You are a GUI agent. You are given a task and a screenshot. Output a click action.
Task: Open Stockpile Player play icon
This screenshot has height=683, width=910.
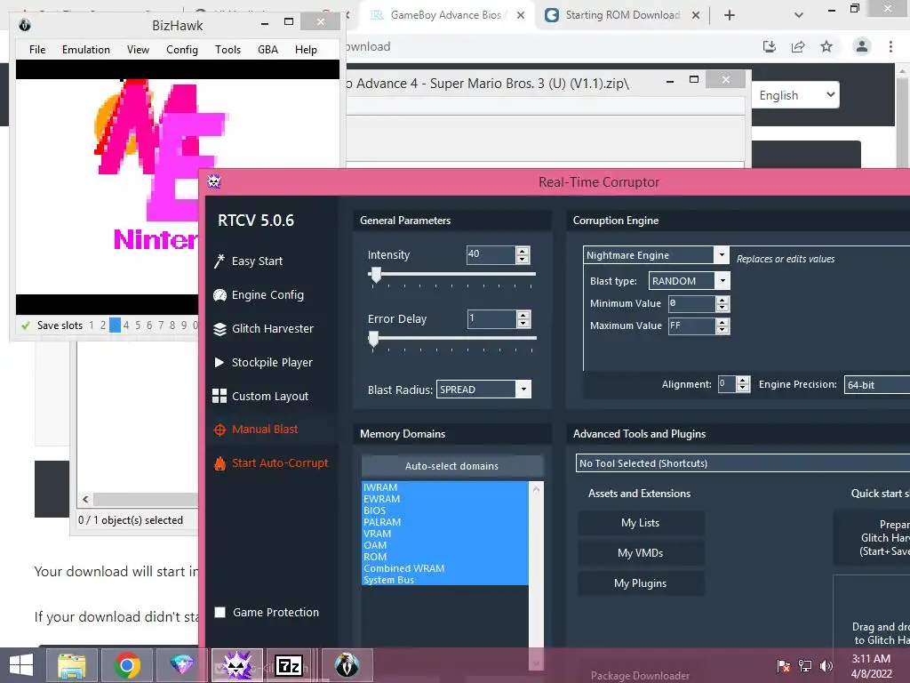220,363
